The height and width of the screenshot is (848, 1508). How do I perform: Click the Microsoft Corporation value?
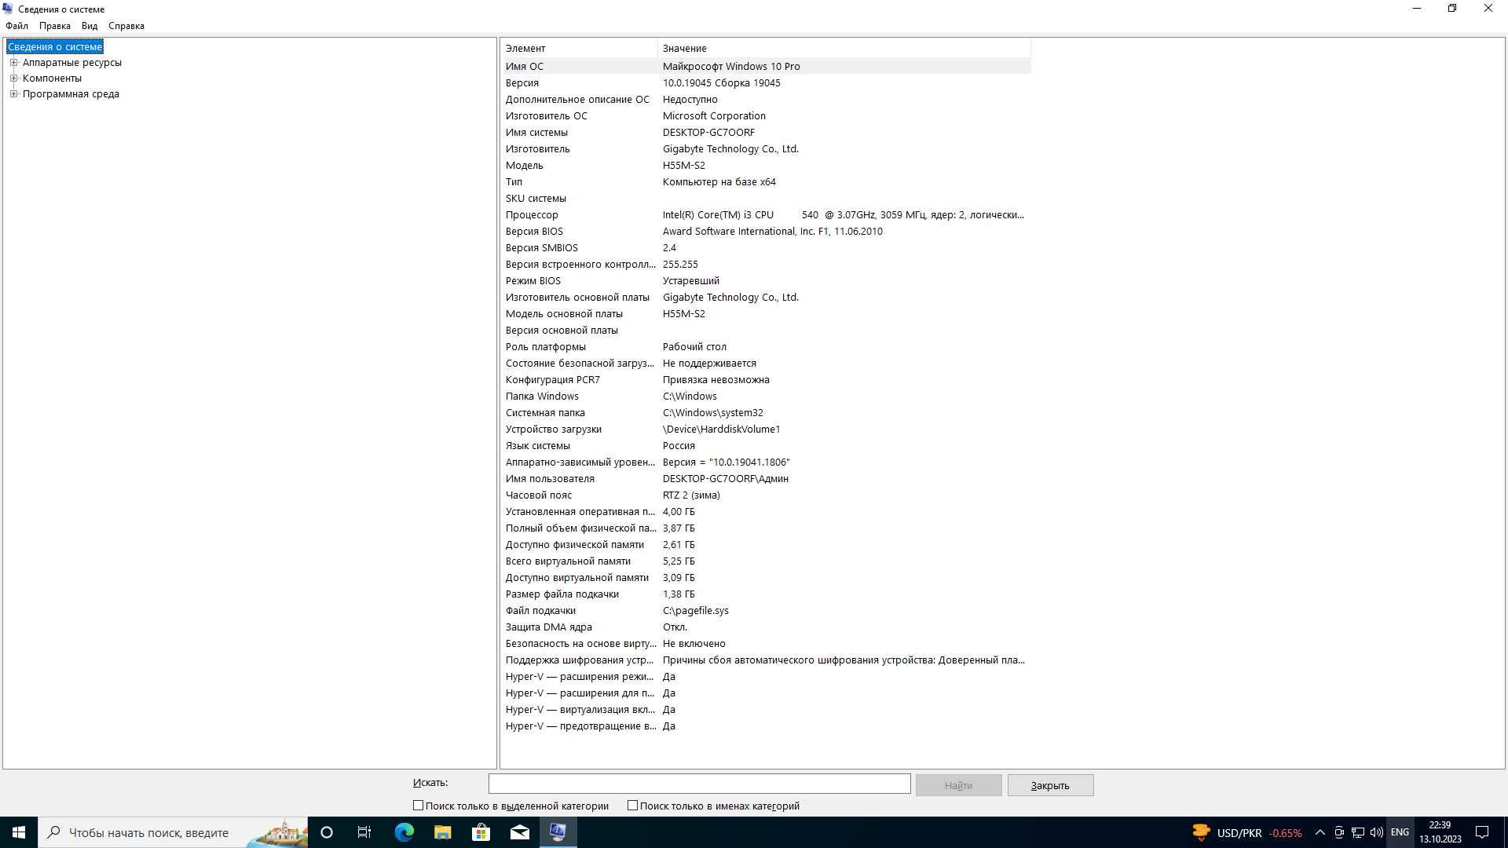coord(714,116)
